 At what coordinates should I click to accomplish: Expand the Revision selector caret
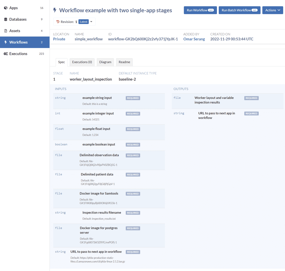(x=91, y=22)
